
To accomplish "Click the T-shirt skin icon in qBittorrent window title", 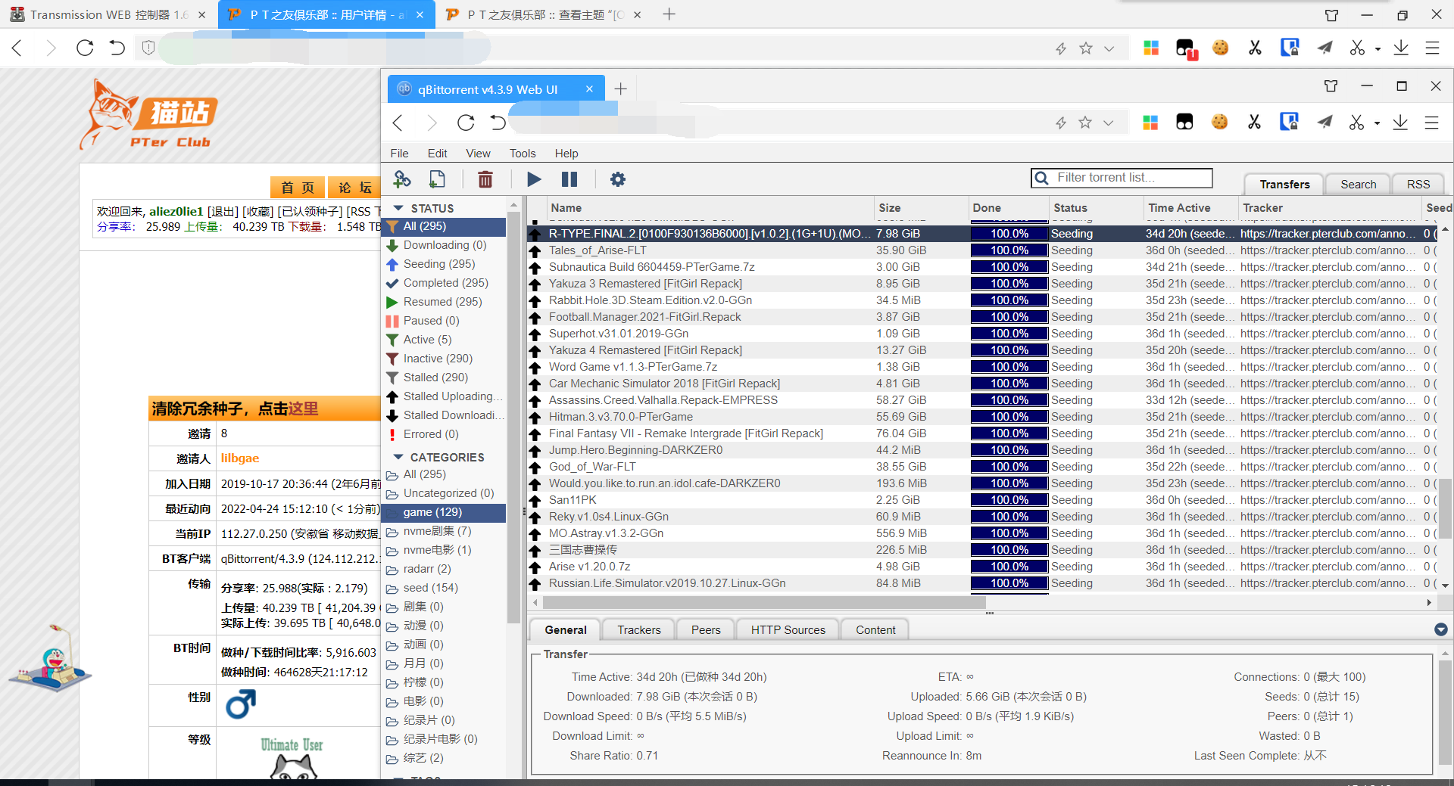I will click(x=1331, y=85).
